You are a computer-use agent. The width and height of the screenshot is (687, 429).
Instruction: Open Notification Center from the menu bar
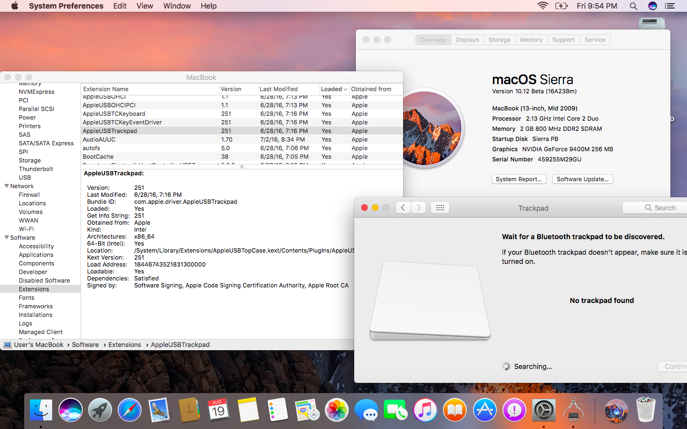[x=669, y=6]
